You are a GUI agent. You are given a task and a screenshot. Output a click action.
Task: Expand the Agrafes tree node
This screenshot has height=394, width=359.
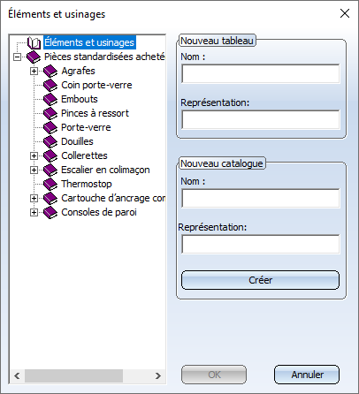[34, 71]
